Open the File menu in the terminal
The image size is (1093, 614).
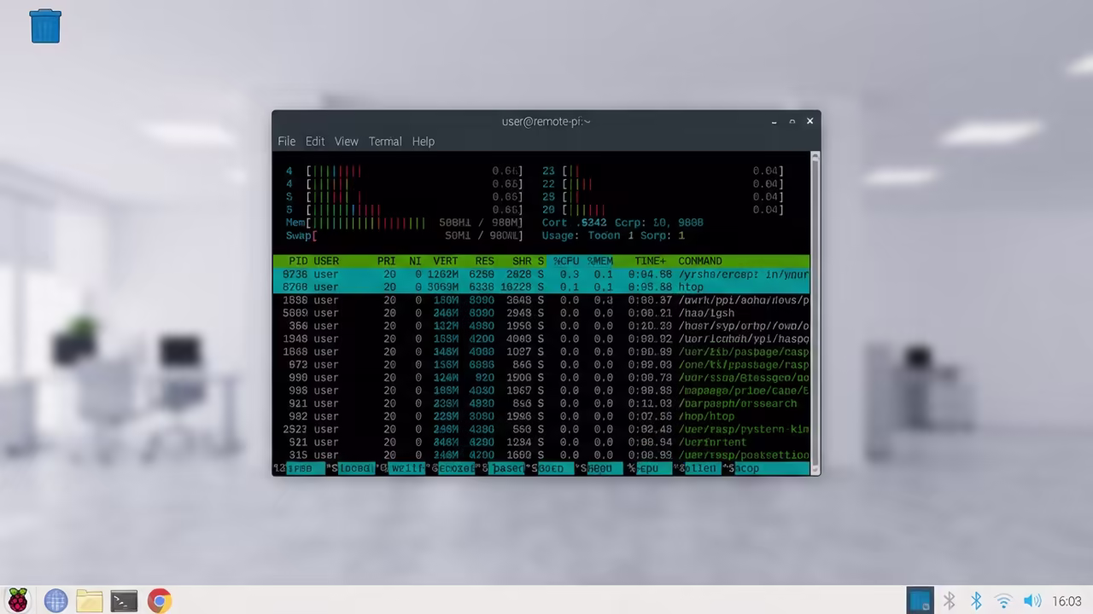286,142
